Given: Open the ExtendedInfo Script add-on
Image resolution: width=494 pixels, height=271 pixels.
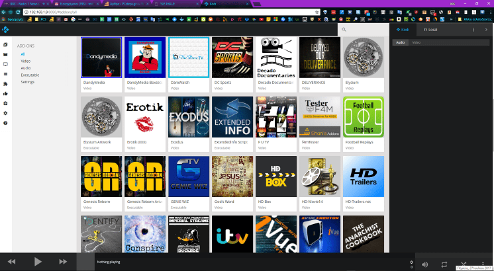Looking at the screenshot, I should click(x=232, y=124).
